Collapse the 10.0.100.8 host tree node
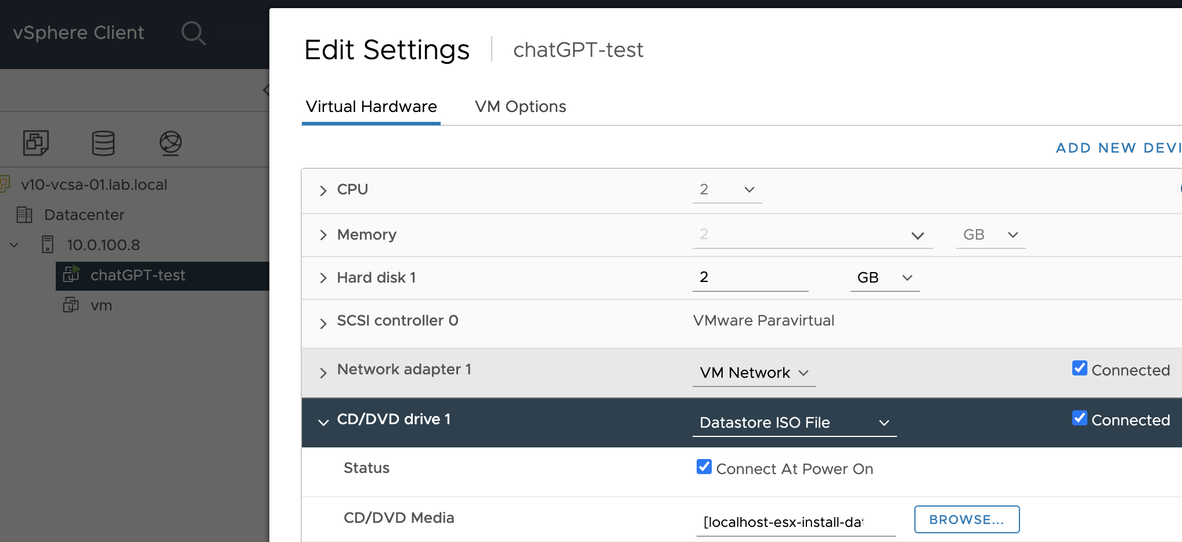This screenshot has width=1182, height=542. [15, 245]
